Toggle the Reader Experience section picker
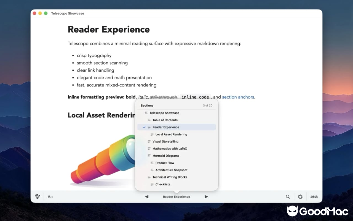This screenshot has width=353, height=221. click(176, 197)
